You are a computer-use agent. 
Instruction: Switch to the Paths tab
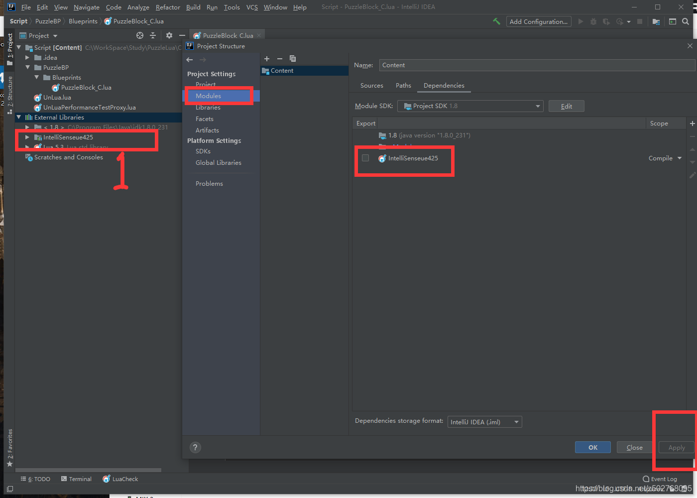(403, 86)
